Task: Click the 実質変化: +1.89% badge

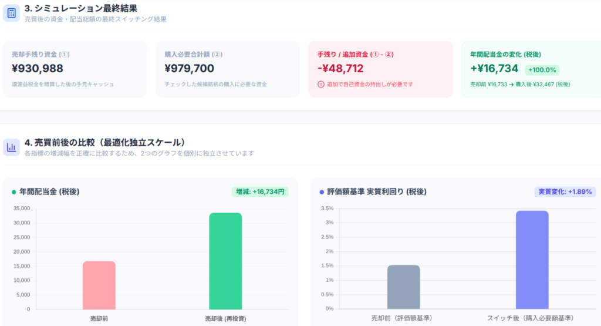Action: tap(565, 191)
